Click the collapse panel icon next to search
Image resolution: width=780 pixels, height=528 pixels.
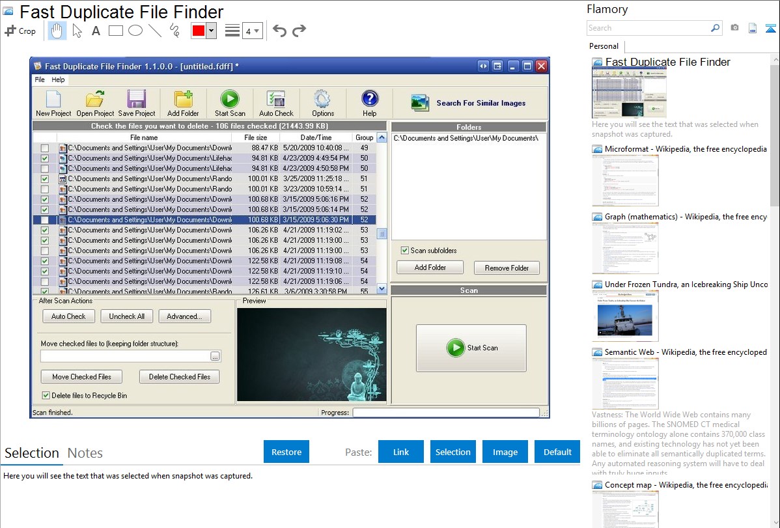[x=770, y=28]
